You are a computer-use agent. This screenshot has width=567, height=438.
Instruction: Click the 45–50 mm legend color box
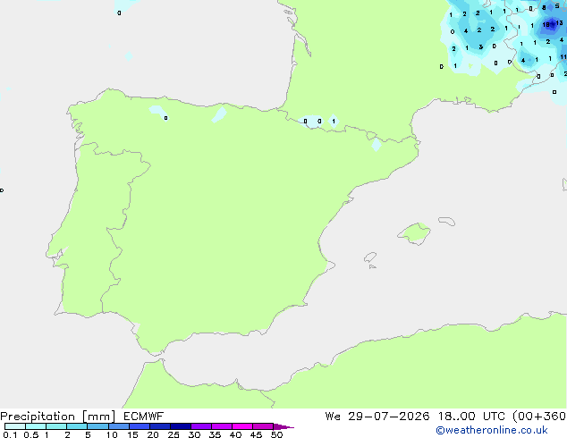263,426
